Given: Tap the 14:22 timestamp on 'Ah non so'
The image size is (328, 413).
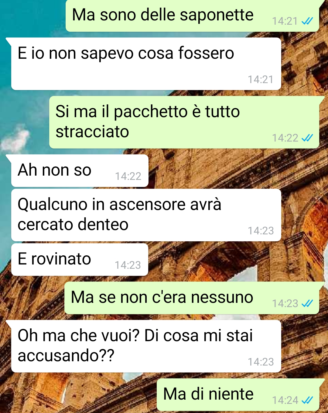Looking at the screenshot, I should coord(128,176).
